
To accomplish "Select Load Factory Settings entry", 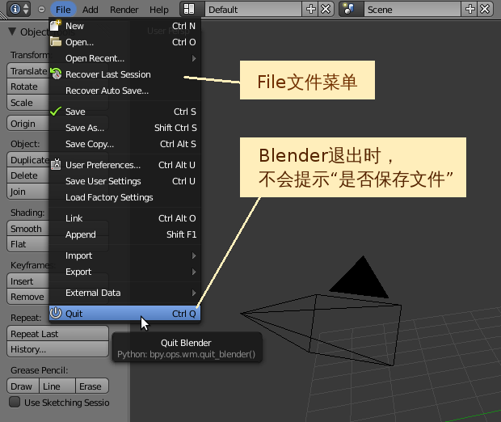I will point(124,197).
